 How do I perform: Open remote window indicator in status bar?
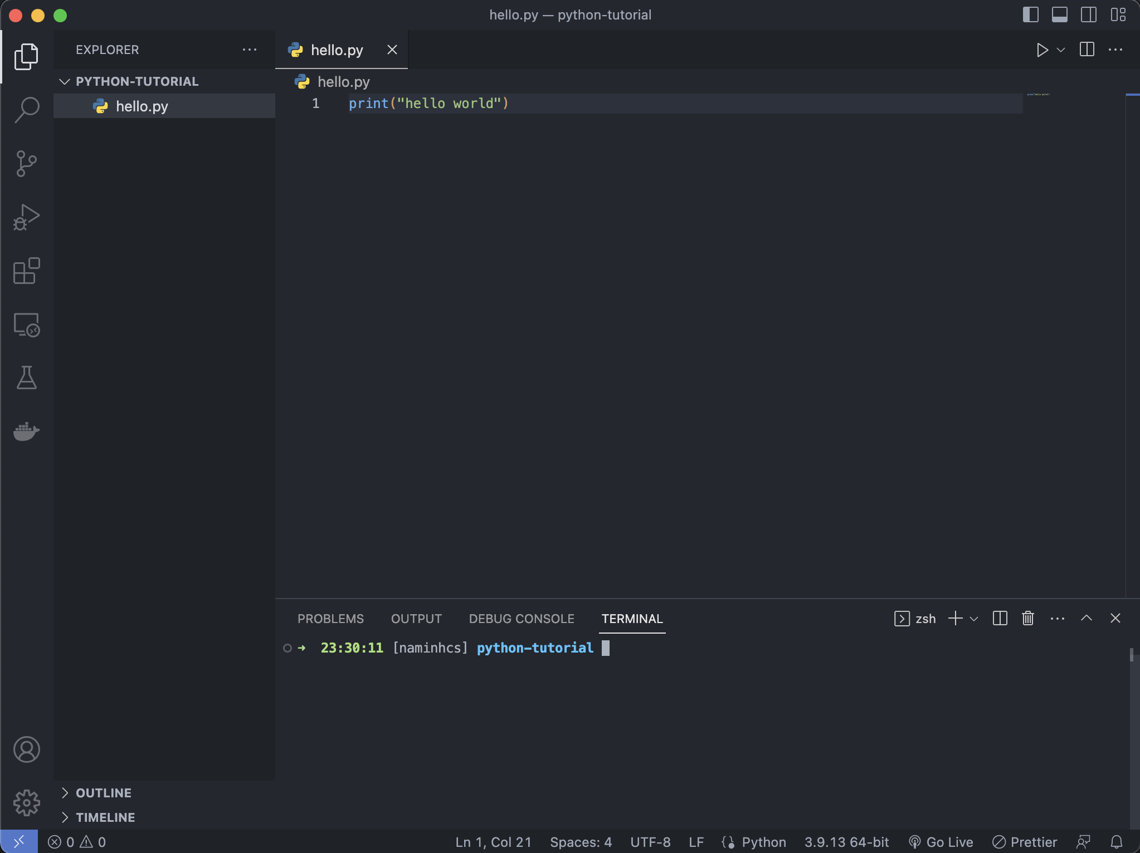pos(19,841)
